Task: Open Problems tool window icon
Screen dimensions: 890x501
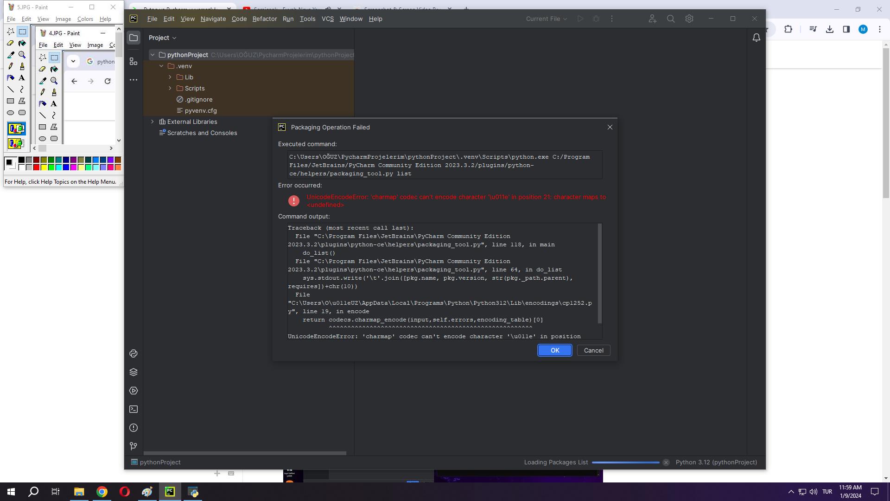Action: [x=133, y=428]
